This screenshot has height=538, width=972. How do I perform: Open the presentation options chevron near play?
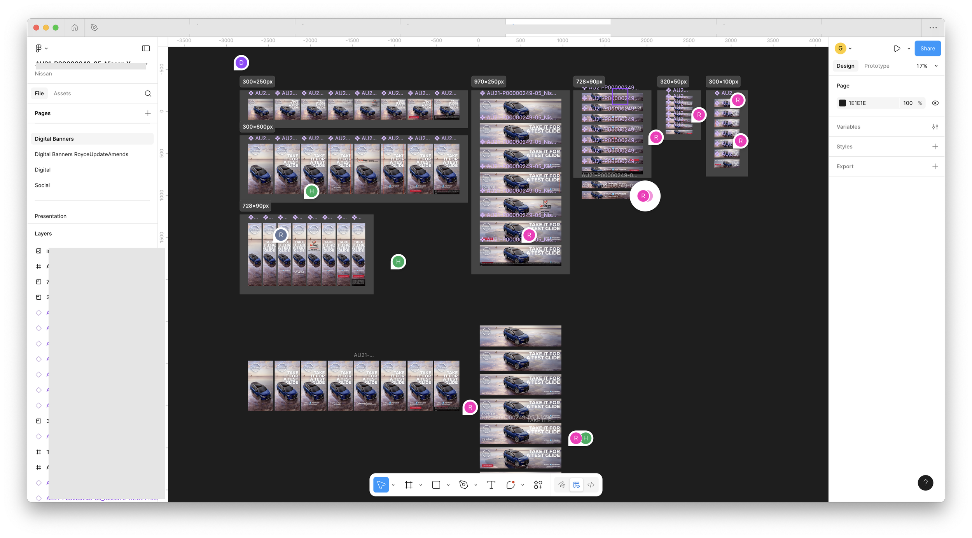909,49
